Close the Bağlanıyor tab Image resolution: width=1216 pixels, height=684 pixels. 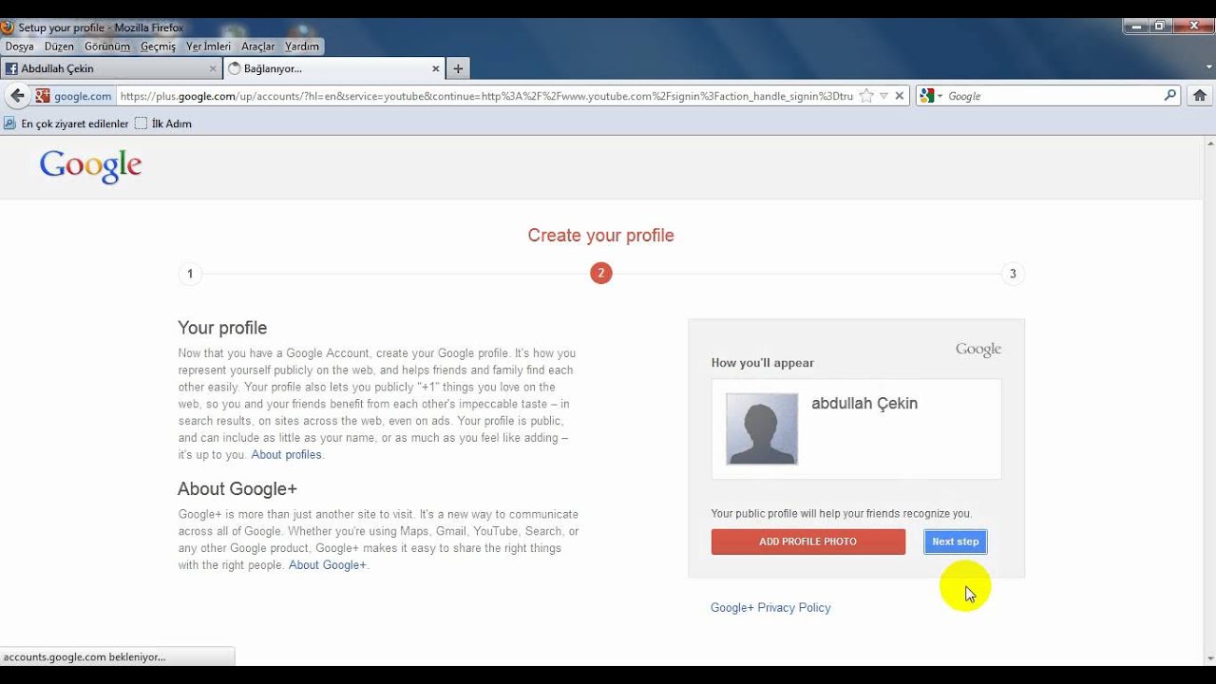click(436, 68)
